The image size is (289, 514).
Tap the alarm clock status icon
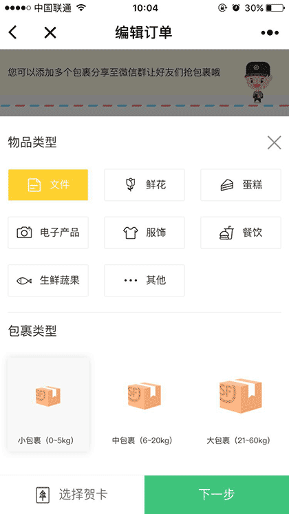(x=236, y=8)
